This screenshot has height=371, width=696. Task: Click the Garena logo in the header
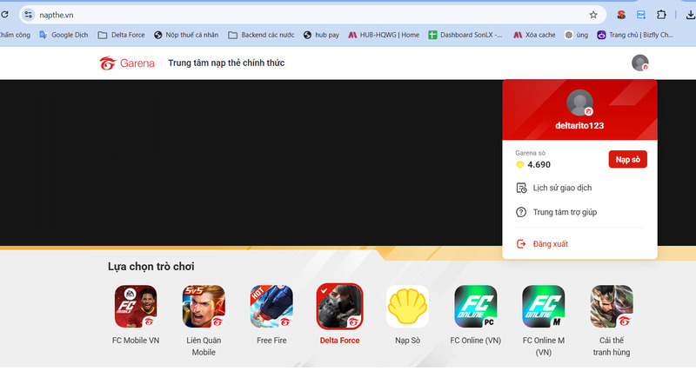pyautogui.click(x=127, y=63)
